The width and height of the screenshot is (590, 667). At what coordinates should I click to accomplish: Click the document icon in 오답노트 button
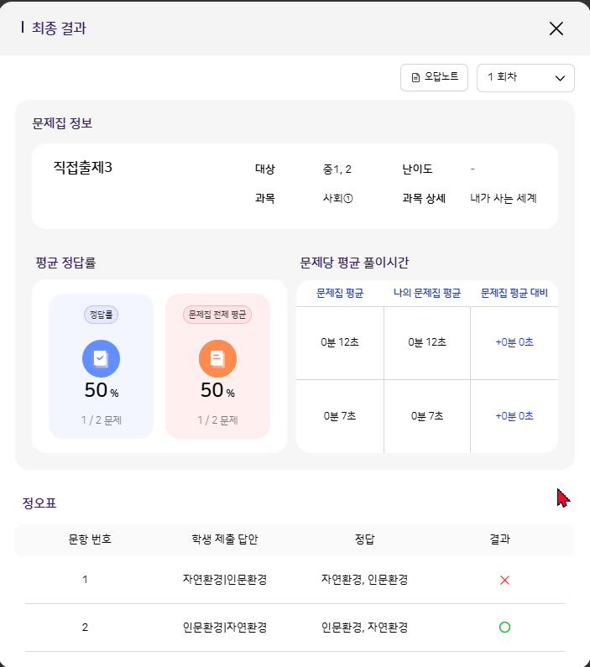pos(415,77)
